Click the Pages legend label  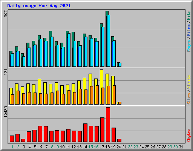(x=188, y=46)
